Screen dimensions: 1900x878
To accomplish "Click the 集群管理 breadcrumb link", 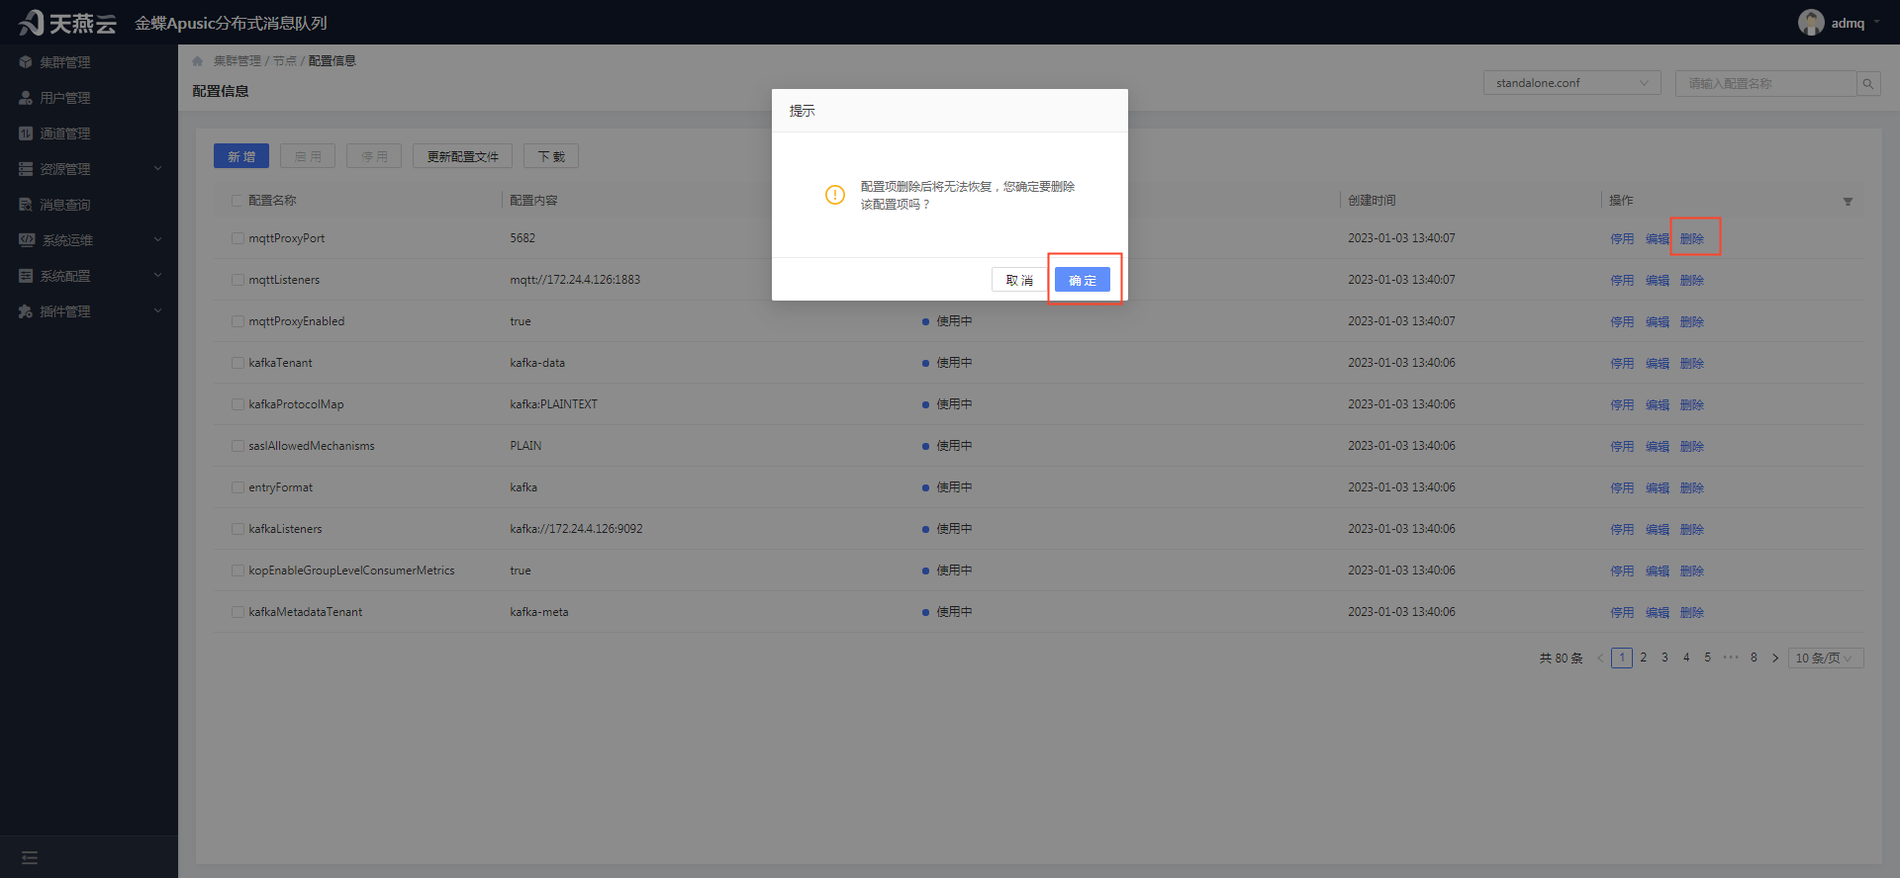I will (237, 61).
